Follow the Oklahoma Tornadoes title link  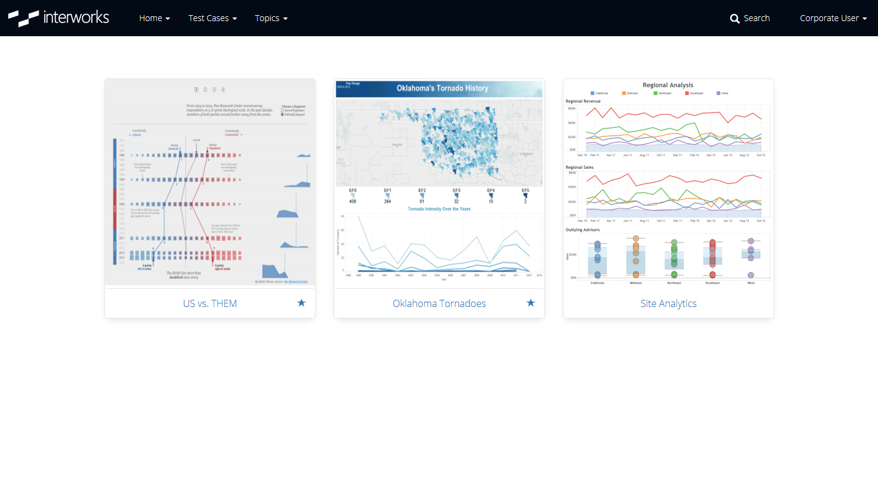tap(439, 303)
